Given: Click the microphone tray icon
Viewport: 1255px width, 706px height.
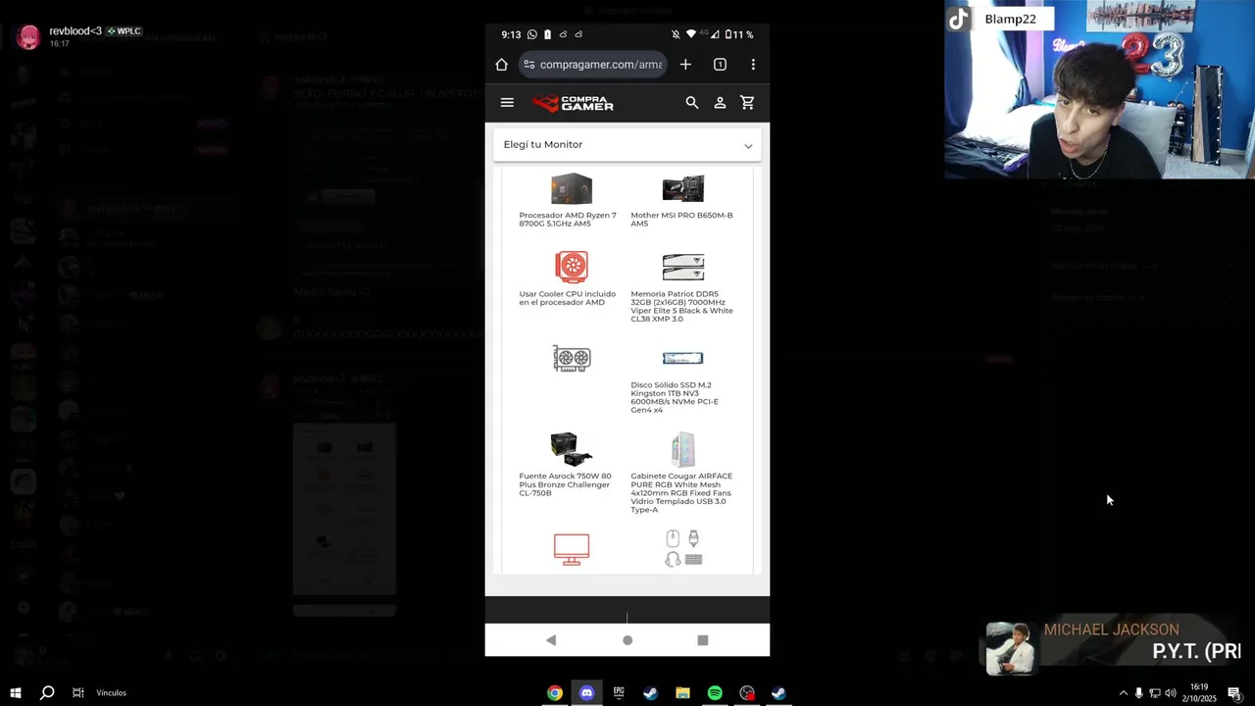Looking at the screenshot, I should 1138,693.
